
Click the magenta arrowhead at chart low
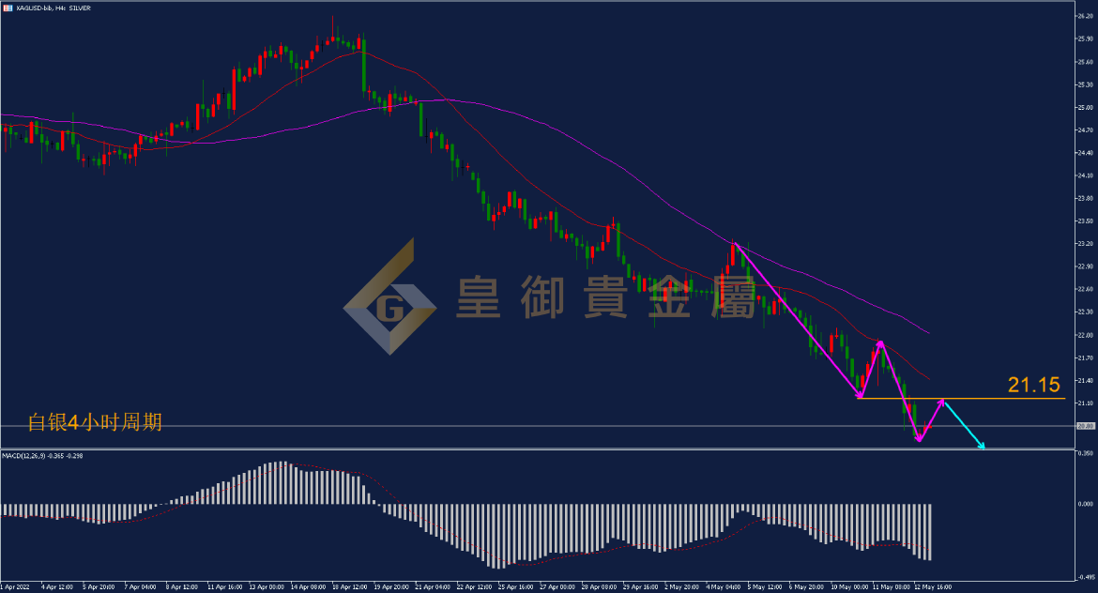tap(920, 438)
